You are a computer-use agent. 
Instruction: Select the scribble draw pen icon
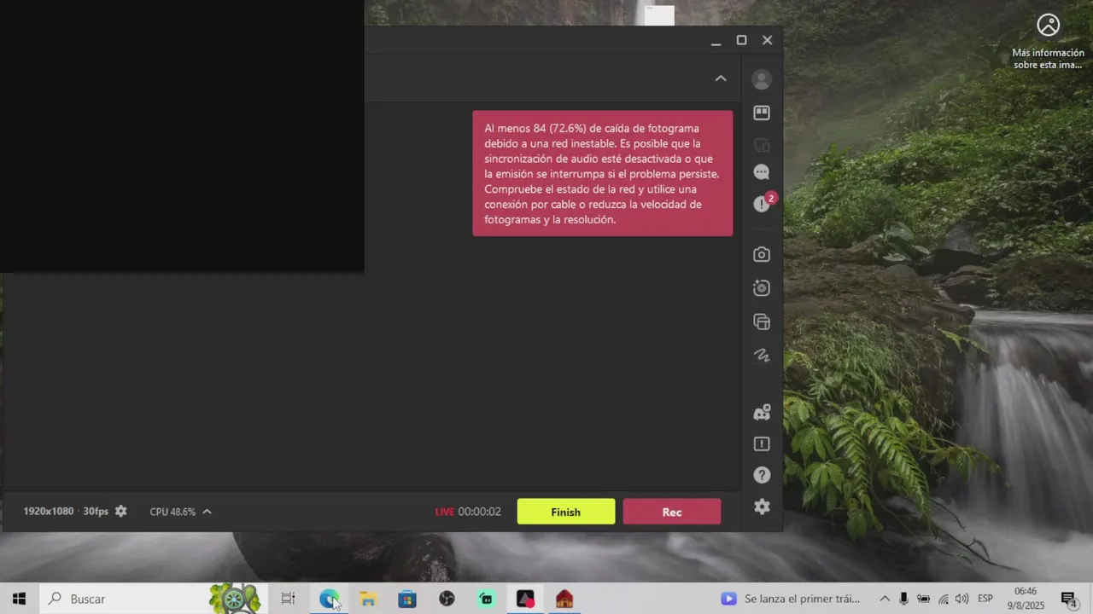tap(762, 355)
